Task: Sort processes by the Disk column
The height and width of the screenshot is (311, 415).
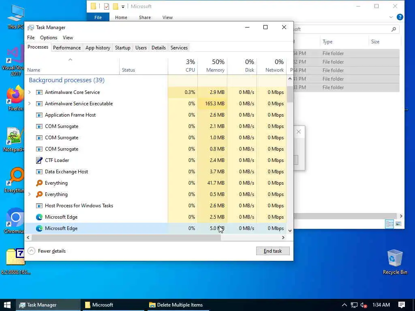Action: (x=242, y=66)
